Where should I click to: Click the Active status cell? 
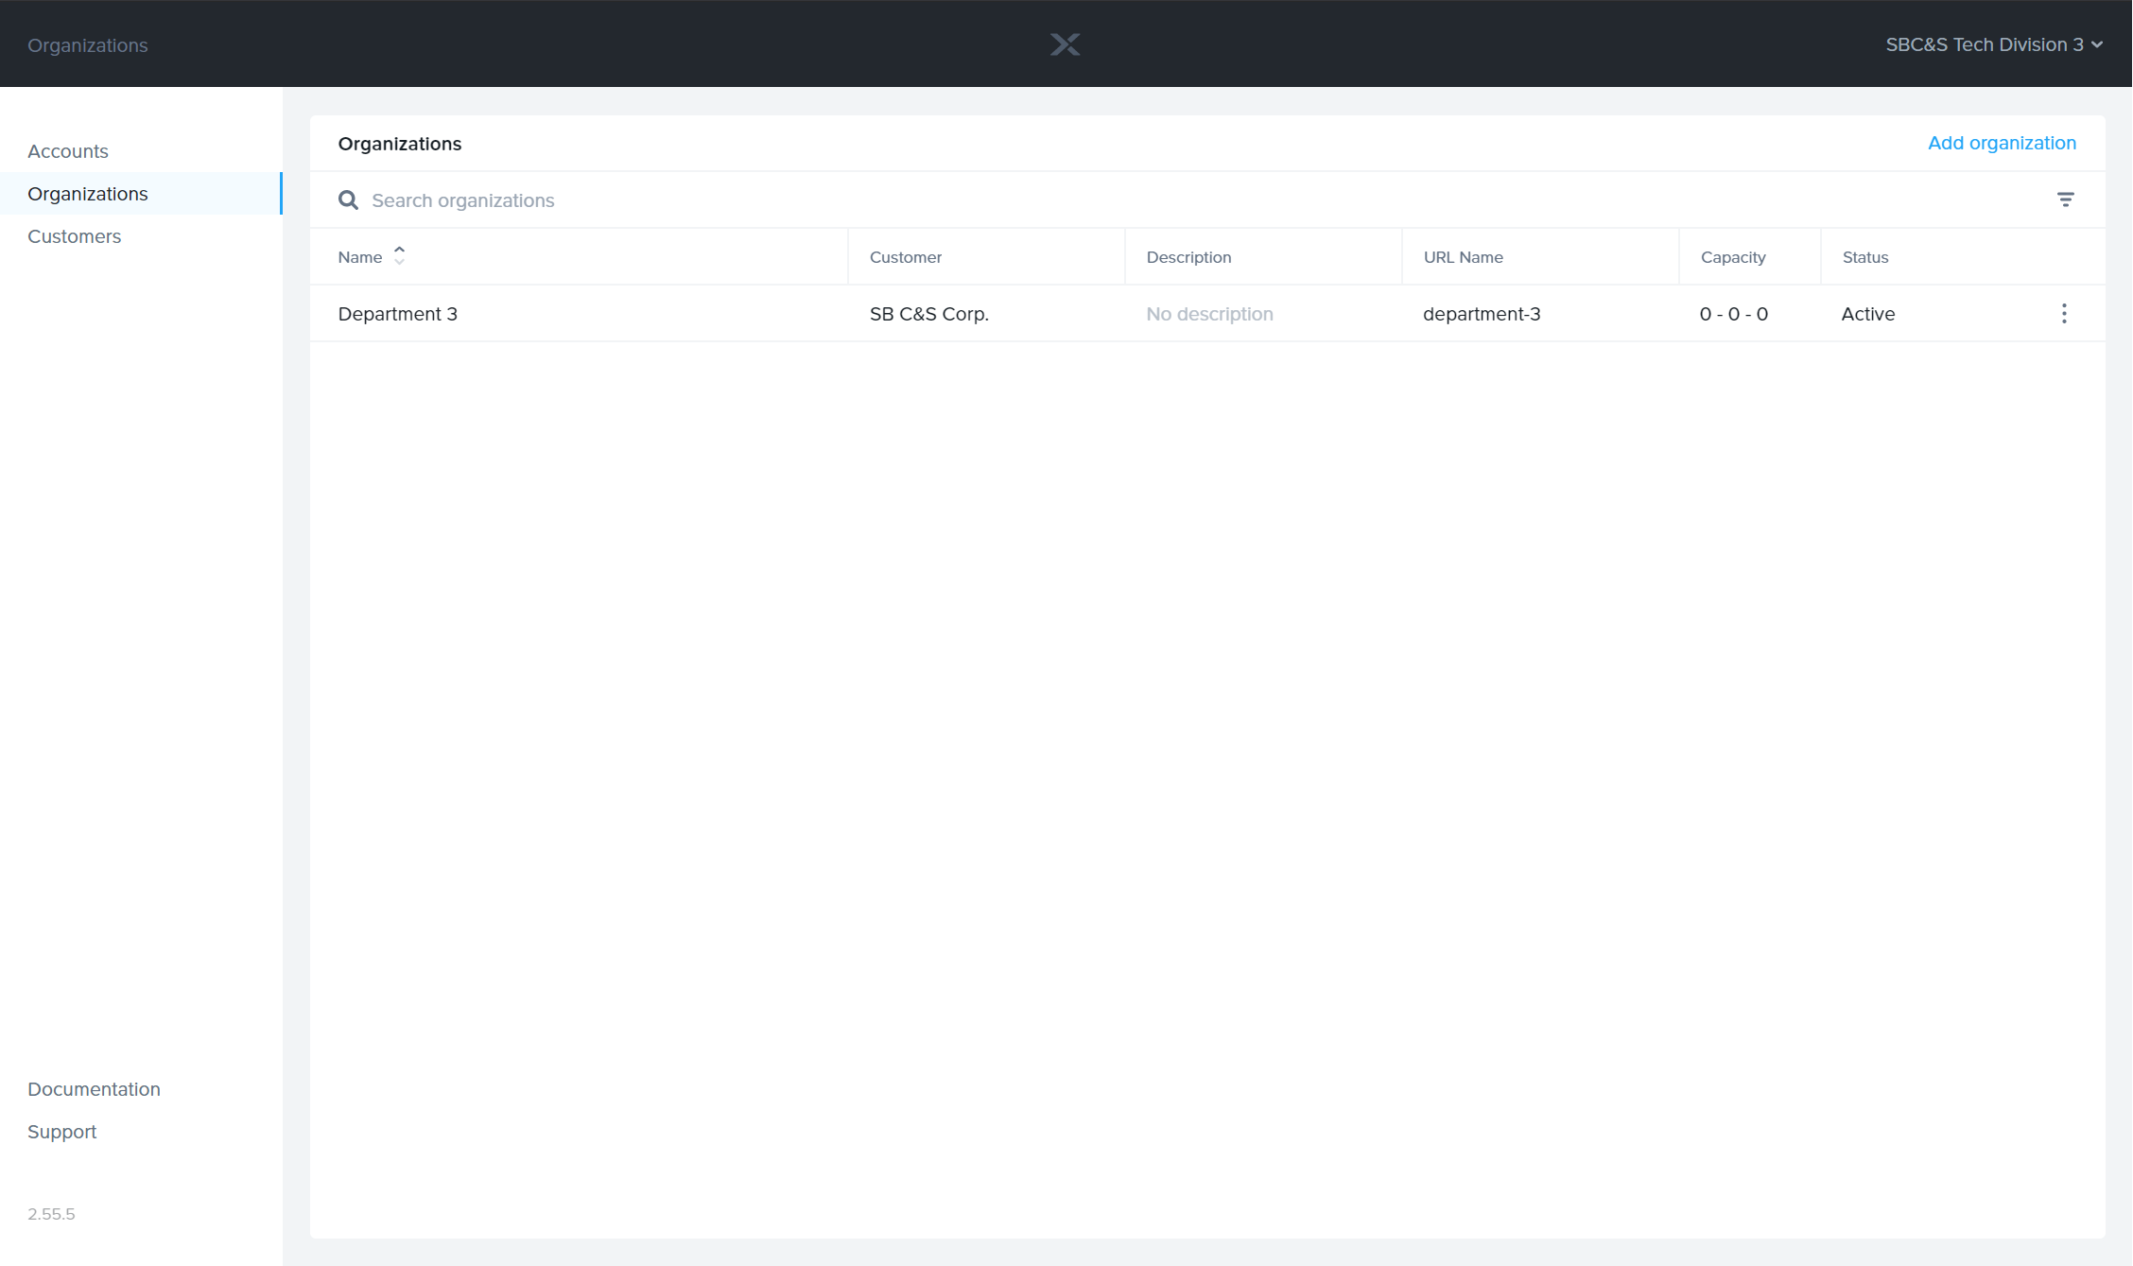[x=1868, y=314]
